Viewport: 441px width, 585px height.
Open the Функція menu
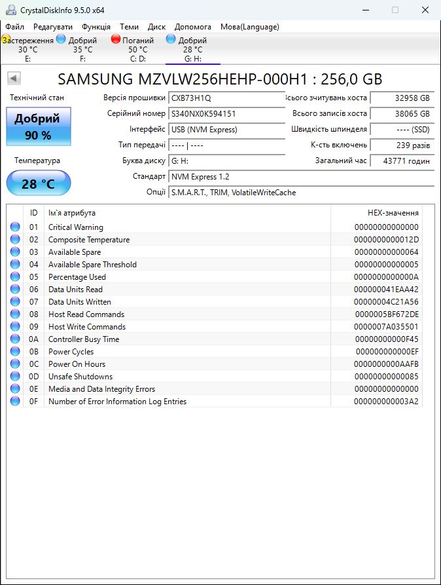96,27
